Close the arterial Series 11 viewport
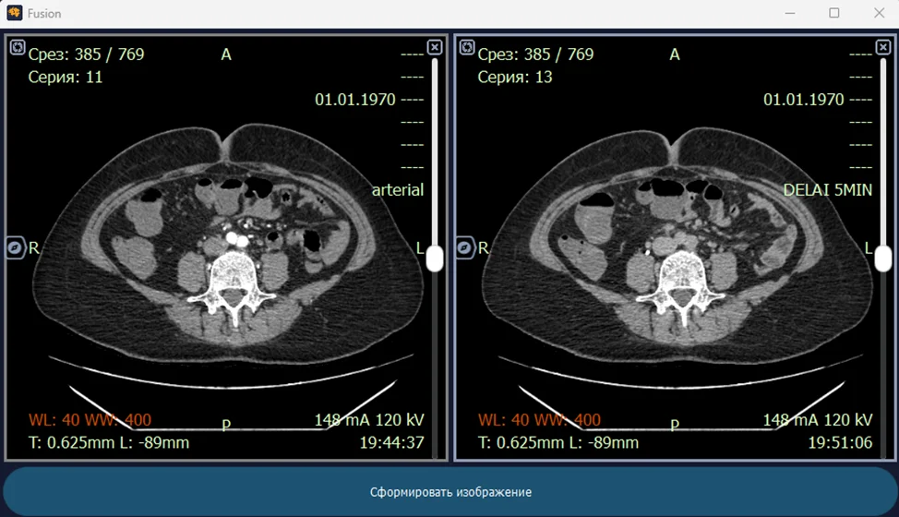Image resolution: width=899 pixels, height=517 pixels. pos(435,47)
